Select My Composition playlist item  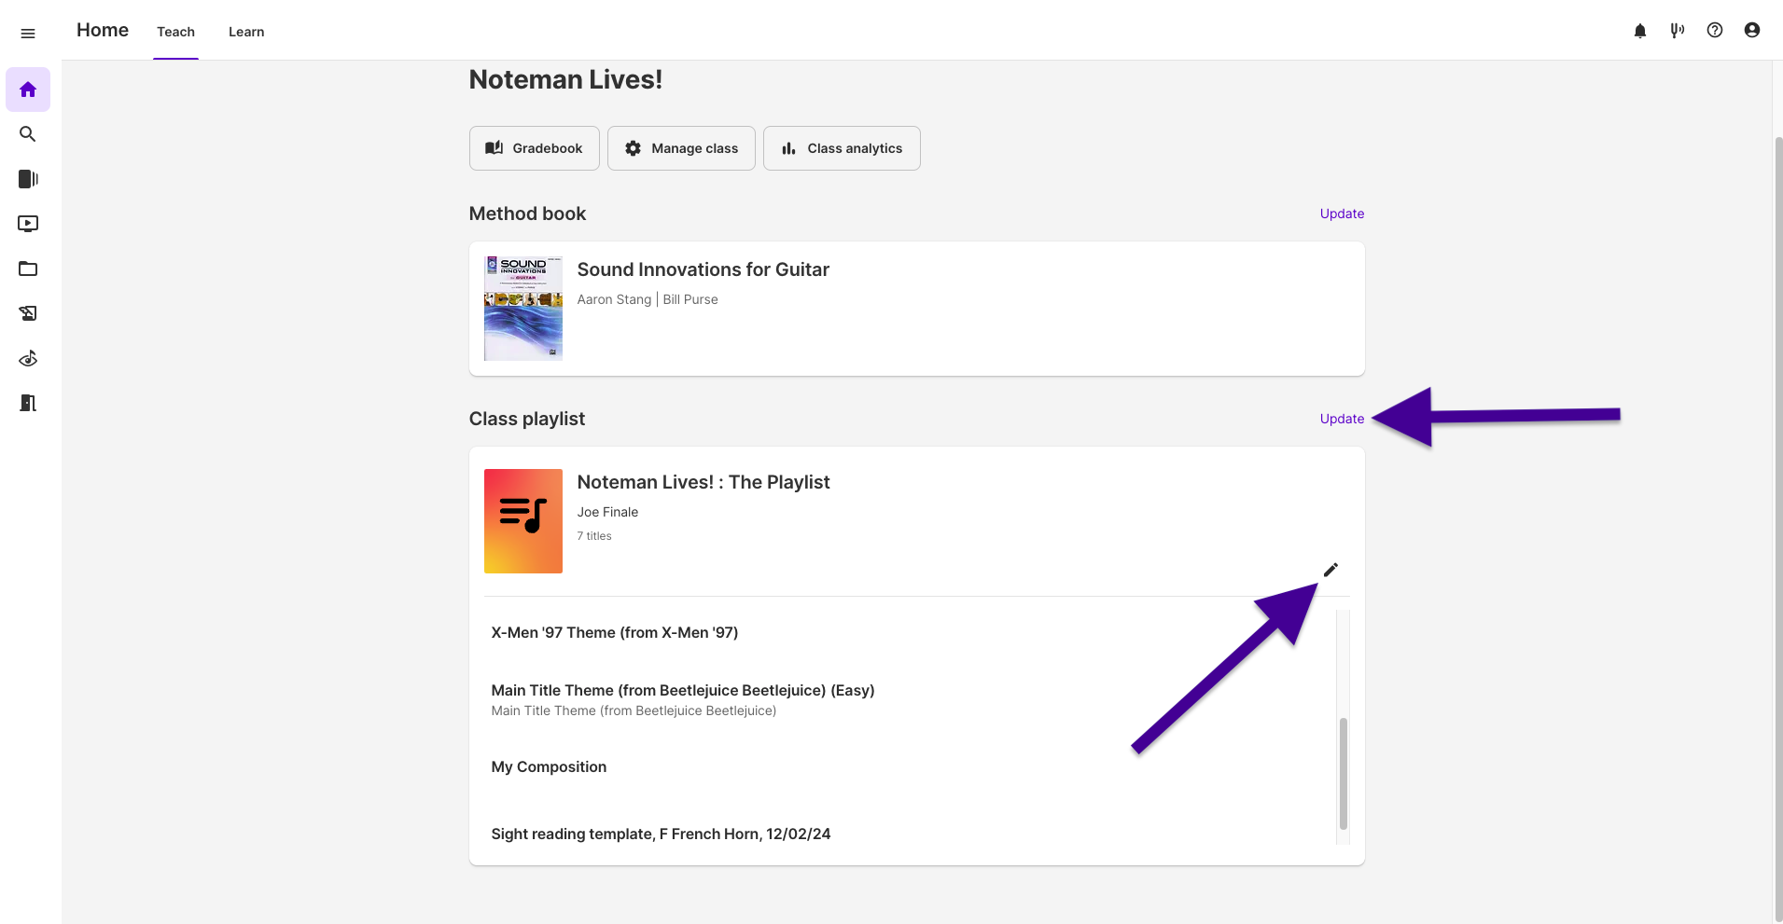pos(549,766)
